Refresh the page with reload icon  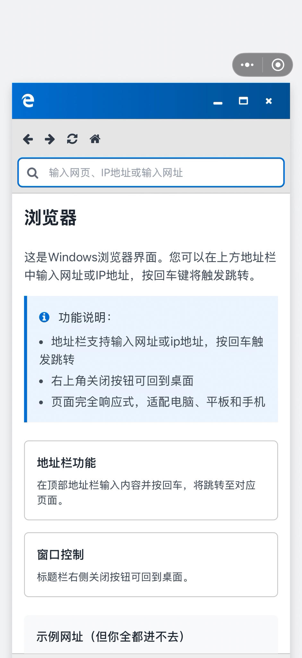tap(72, 139)
